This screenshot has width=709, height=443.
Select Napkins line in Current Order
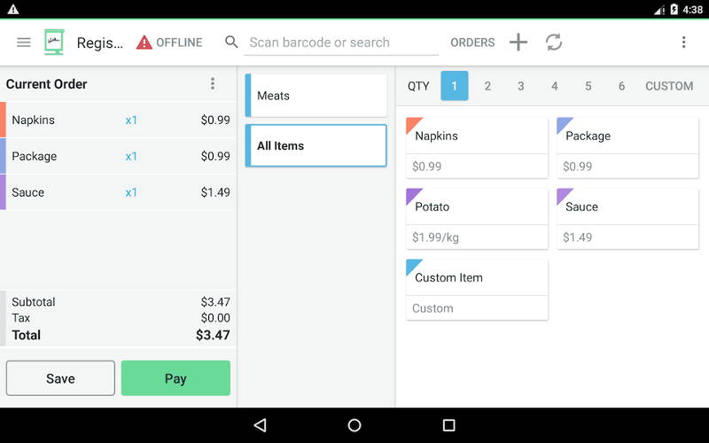point(118,120)
